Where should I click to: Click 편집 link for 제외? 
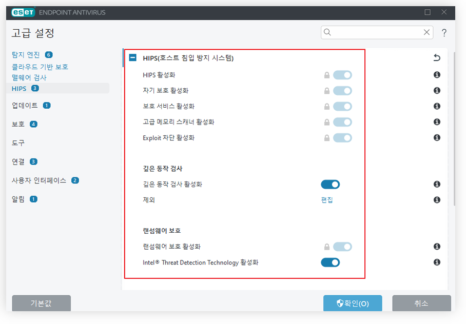[327, 200]
